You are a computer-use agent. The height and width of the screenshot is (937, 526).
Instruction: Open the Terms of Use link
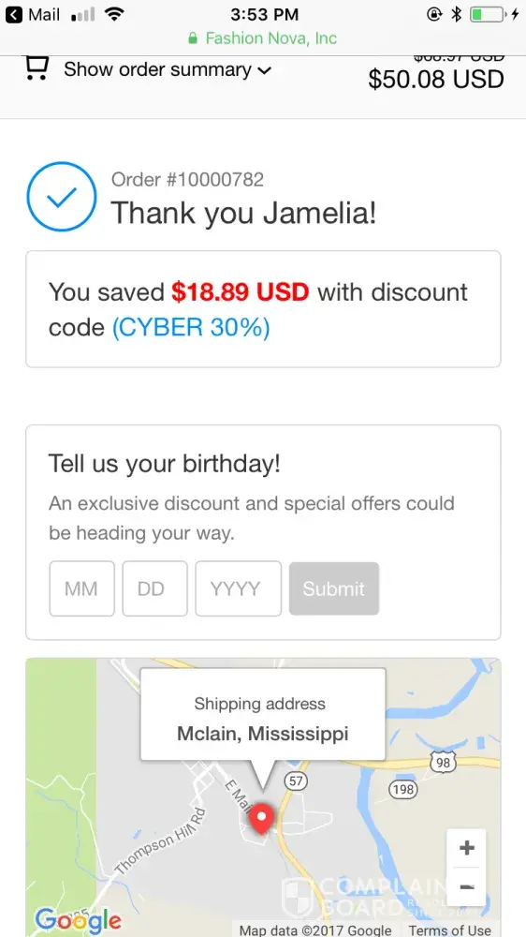coord(449,930)
